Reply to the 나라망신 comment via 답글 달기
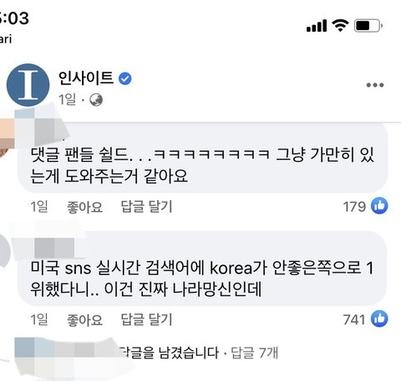401x381 pixels. (146, 319)
